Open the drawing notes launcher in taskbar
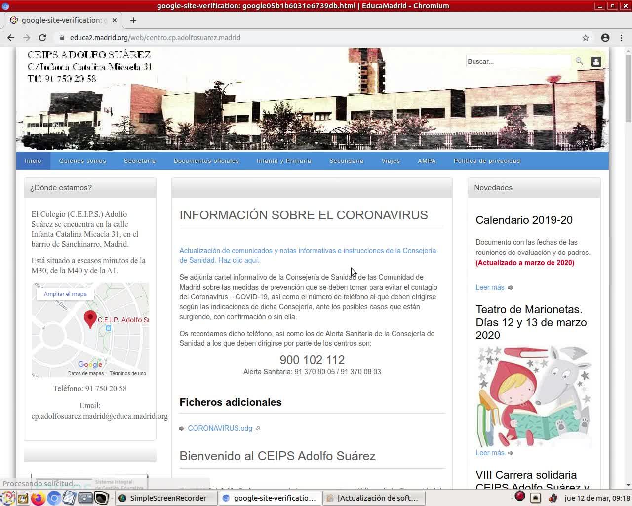 [x=23, y=498]
